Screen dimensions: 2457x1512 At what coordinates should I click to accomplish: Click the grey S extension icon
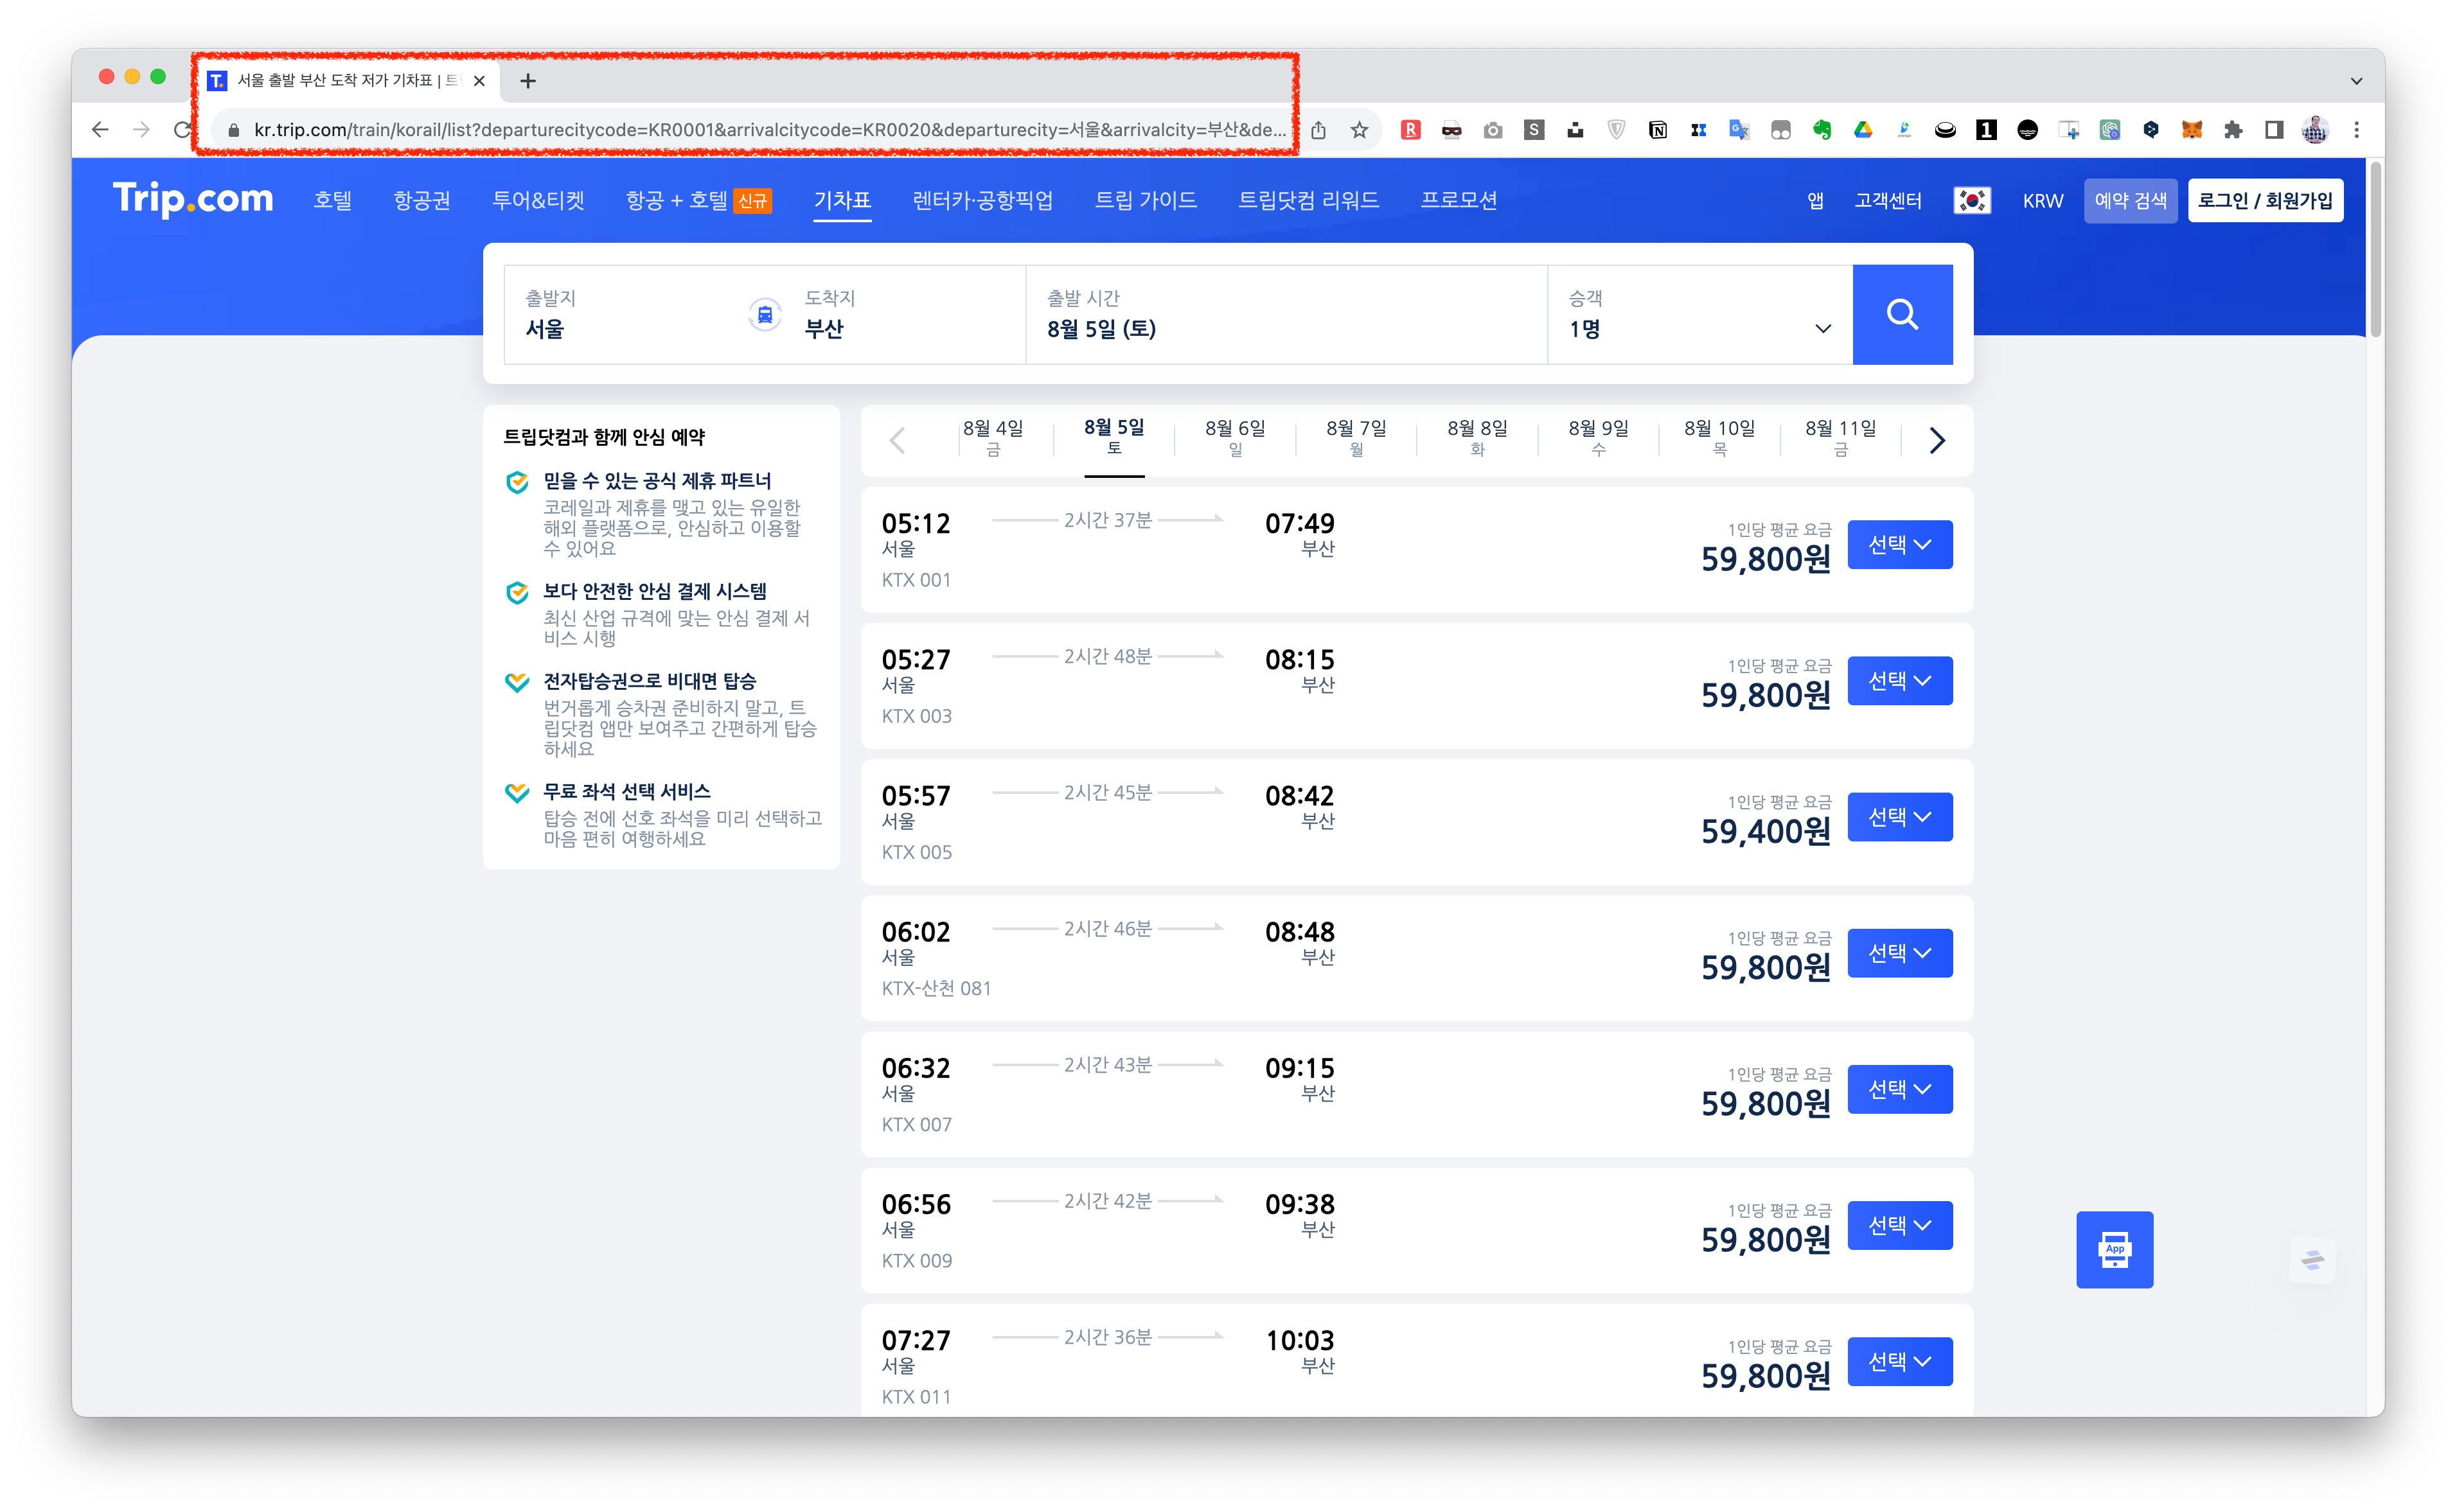(1533, 130)
